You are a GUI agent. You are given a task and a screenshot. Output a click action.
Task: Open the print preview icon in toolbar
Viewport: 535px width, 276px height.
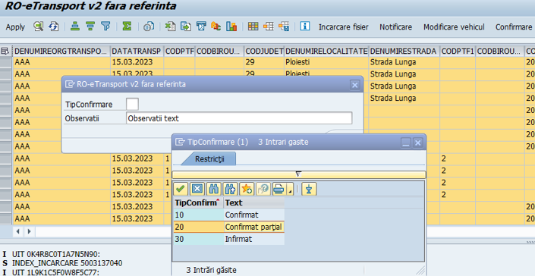[149, 27]
